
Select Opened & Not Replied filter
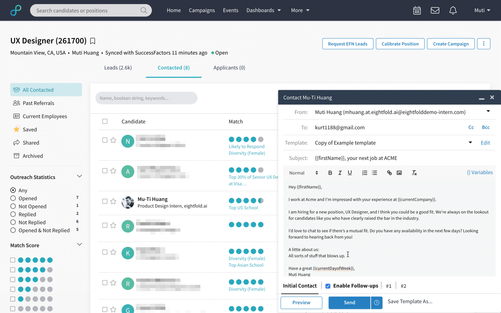[13, 230]
